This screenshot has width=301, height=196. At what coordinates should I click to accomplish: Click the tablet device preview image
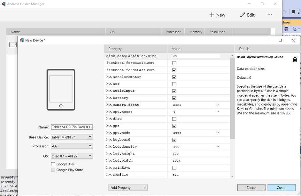(61, 90)
